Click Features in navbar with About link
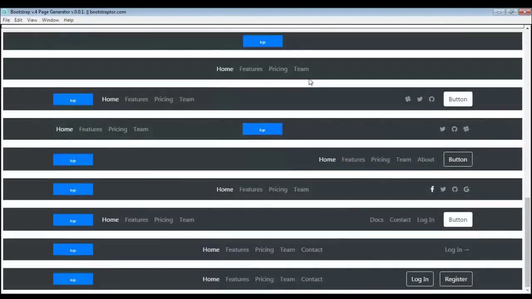This screenshot has width=532, height=299. [x=353, y=159]
